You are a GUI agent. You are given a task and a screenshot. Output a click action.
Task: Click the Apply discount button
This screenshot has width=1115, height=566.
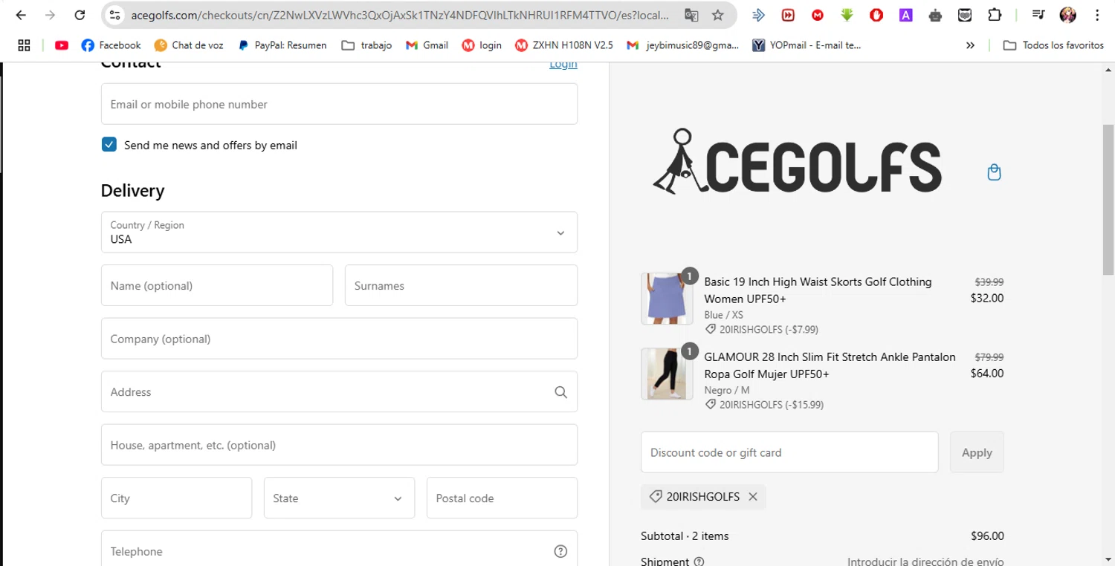(x=977, y=452)
